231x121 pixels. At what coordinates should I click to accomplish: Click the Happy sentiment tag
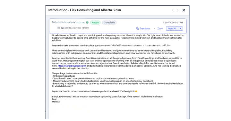tap(95, 22)
